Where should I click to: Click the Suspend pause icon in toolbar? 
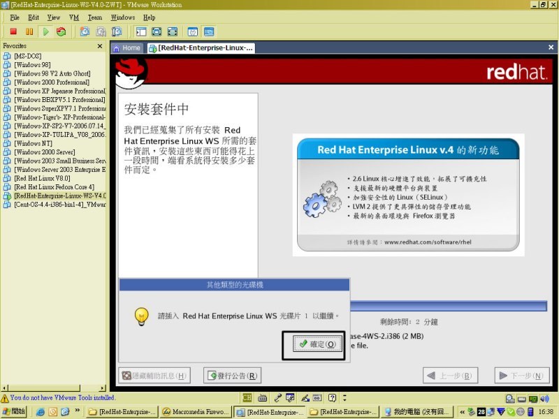(29, 31)
